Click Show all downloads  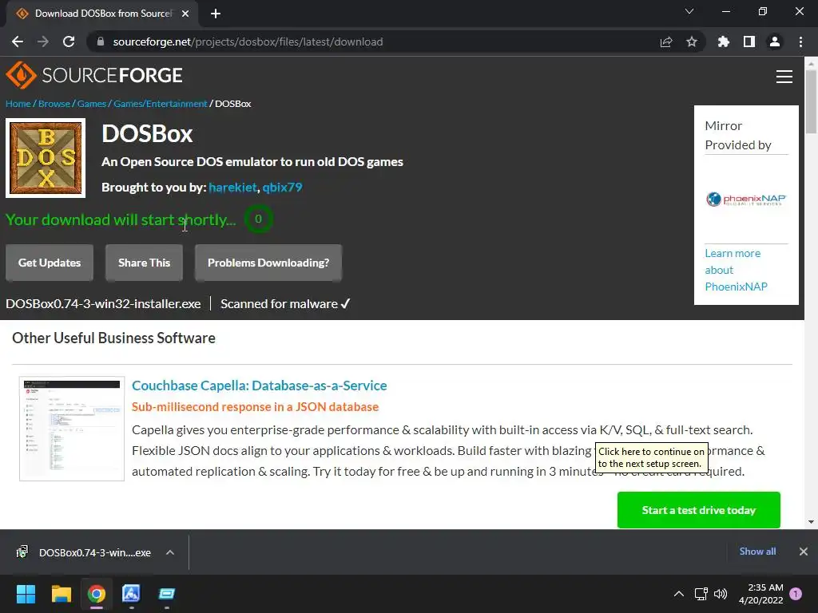[757, 551]
